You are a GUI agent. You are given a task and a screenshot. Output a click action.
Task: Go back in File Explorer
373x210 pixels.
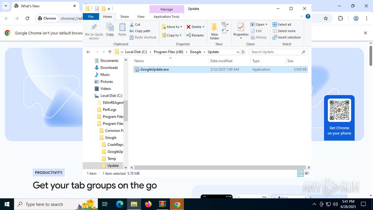[88, 52]
